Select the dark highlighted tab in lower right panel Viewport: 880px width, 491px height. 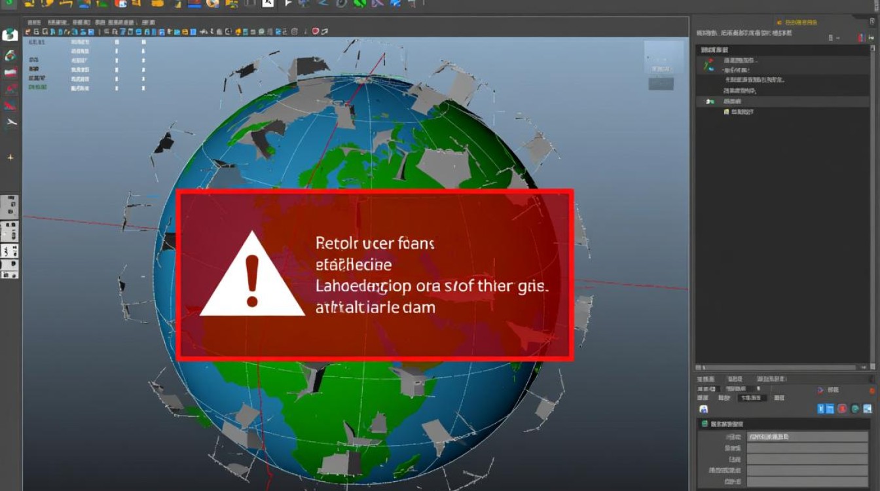tap(753, 397)
